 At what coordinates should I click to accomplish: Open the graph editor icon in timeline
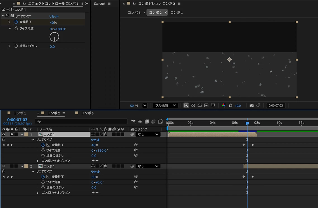click(x=160, y=121)
